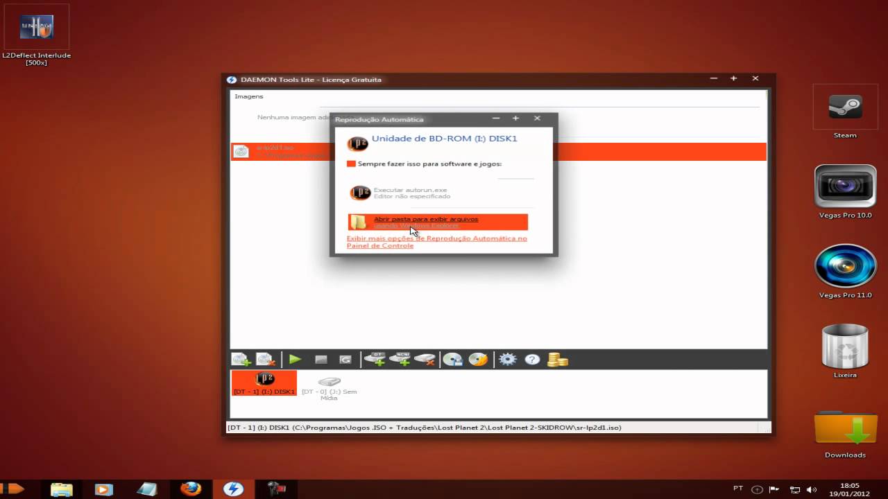The width and height of the screenshot is (888, 499).
Task: Open file explorer from the taskbar
Action: (x=61, y=489)
